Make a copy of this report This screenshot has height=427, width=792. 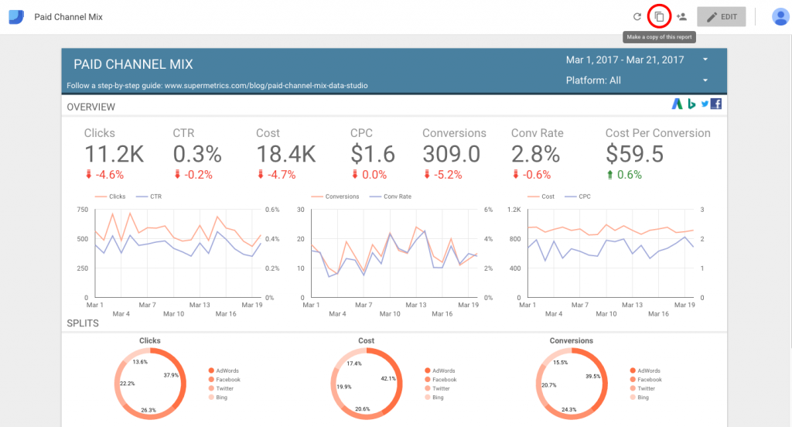659,16
